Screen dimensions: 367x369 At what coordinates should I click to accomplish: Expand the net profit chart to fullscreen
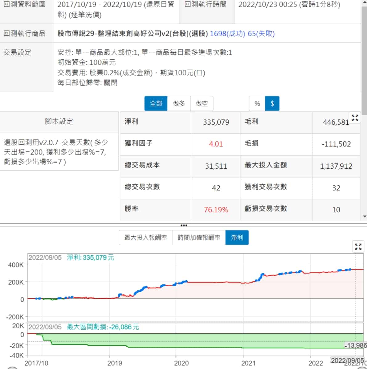tap(358, 247)
